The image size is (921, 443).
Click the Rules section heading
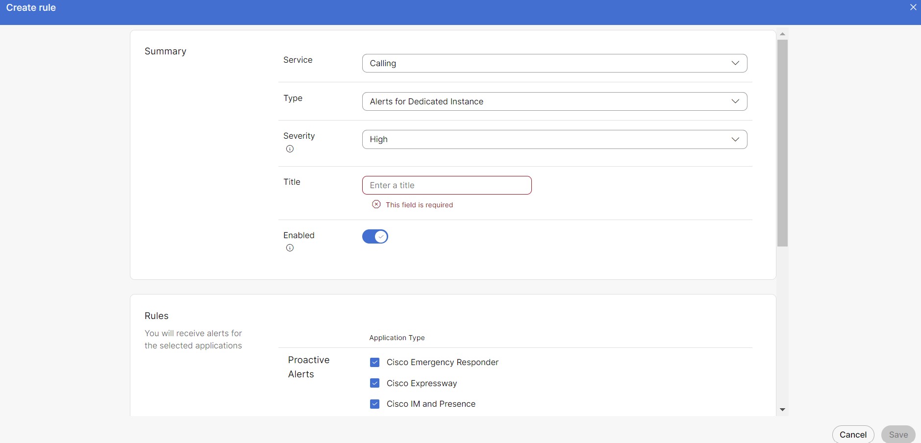(156, 316)
